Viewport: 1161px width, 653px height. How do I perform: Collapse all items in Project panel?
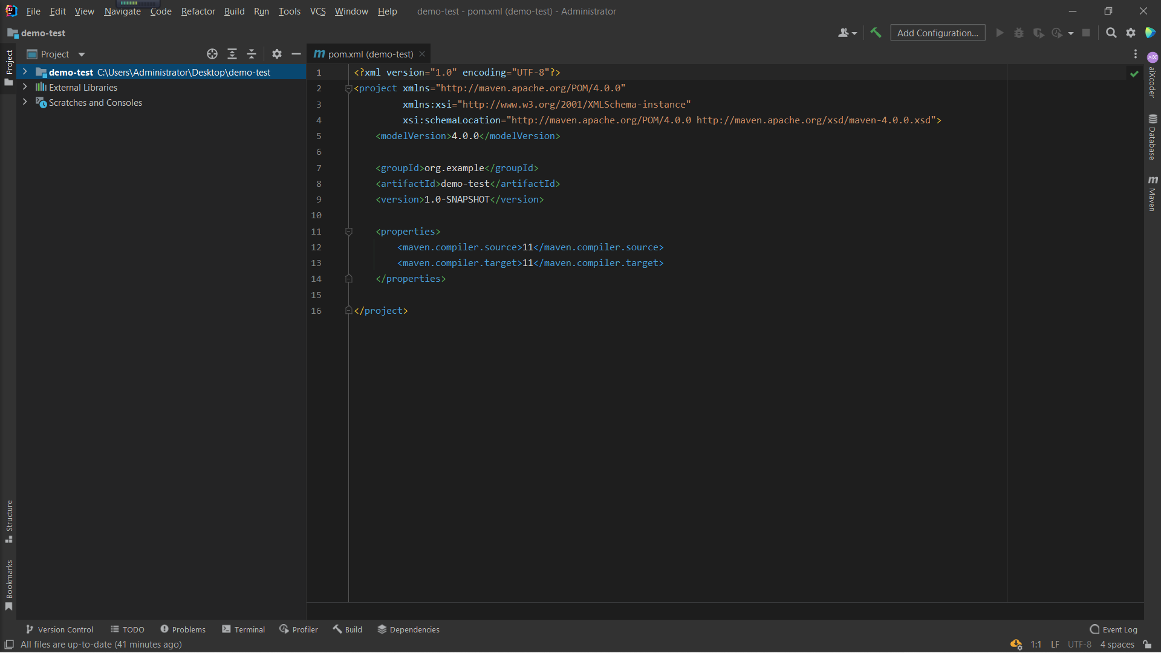tap(252, 54)
